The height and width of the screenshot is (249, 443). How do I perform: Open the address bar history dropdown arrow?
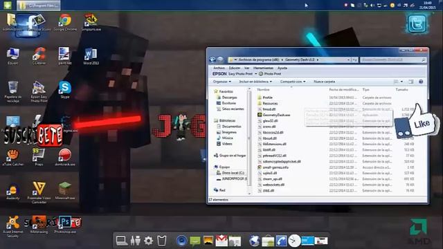click(x=348, y=60)
